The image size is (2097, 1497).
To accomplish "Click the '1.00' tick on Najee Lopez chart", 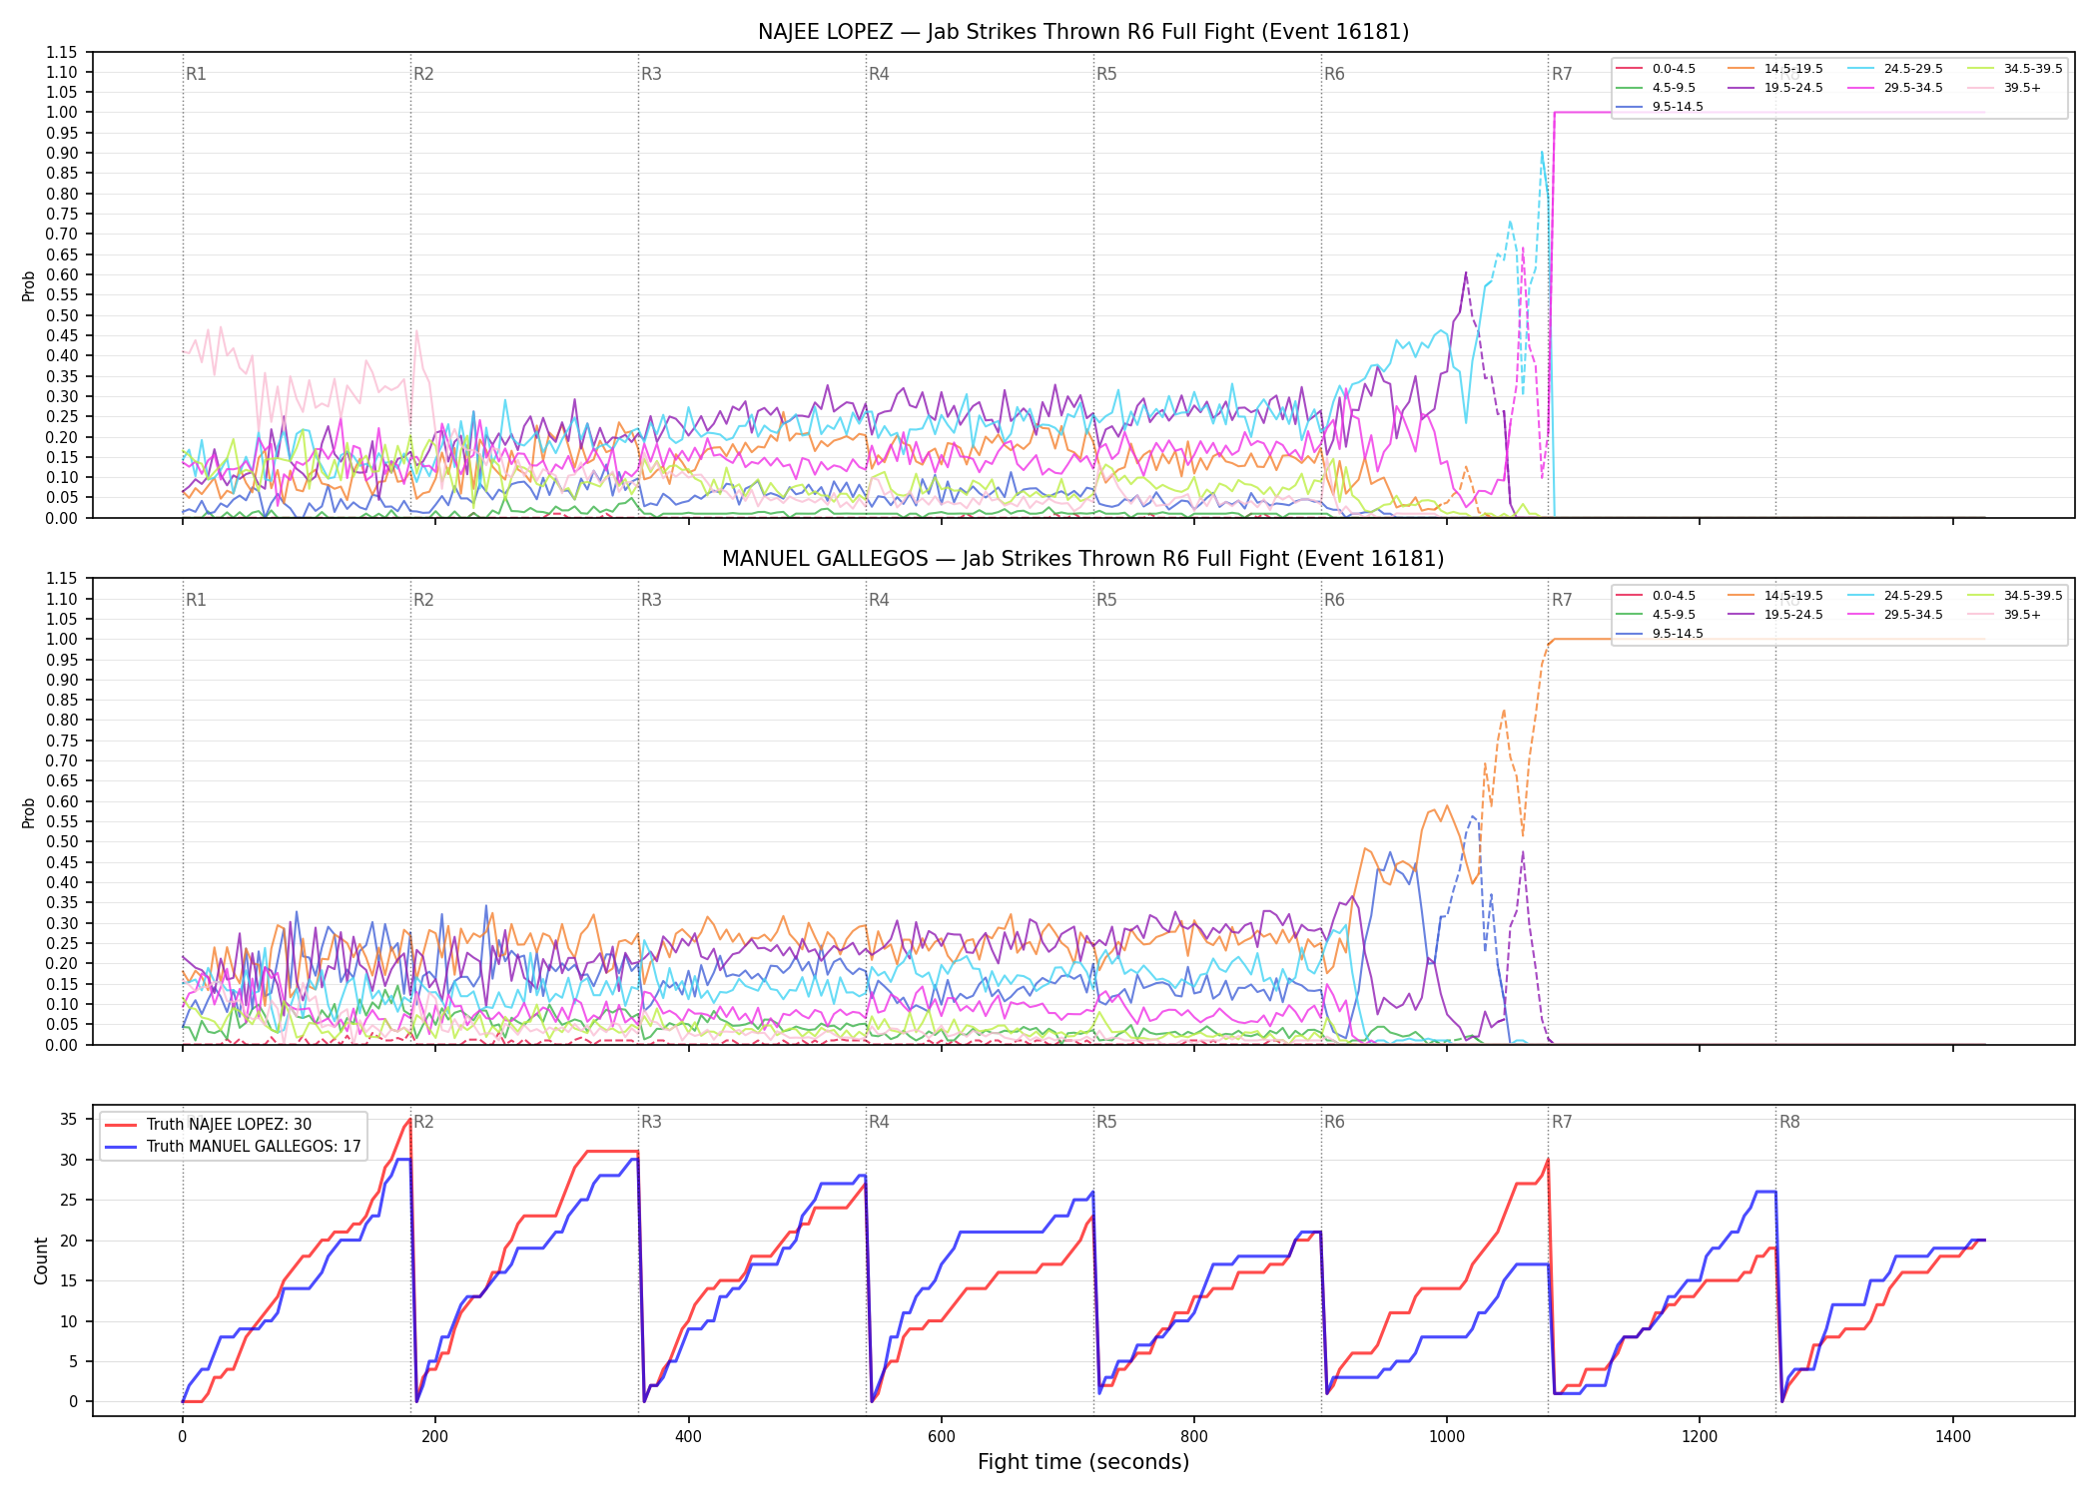I will 62,113.
